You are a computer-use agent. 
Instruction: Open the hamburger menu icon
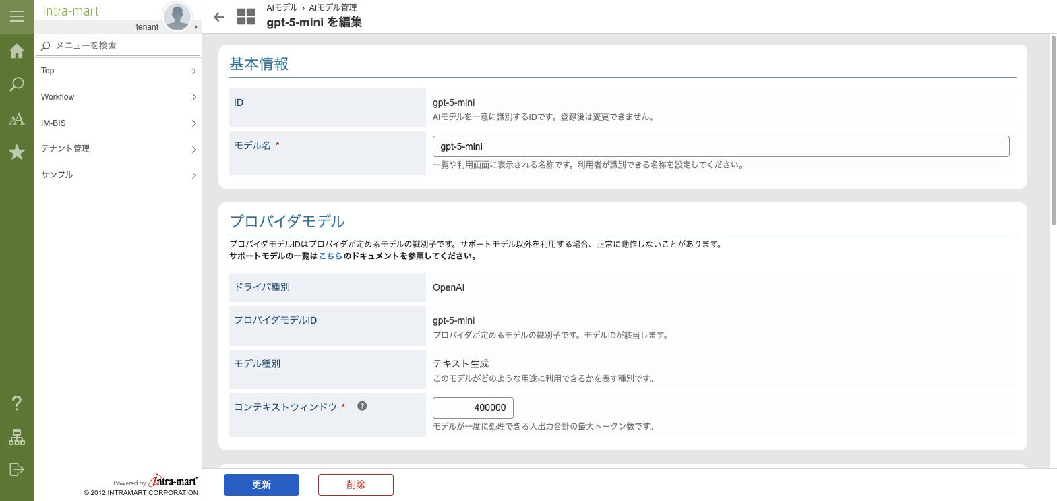pyautogui.click(x=17, y=16)
